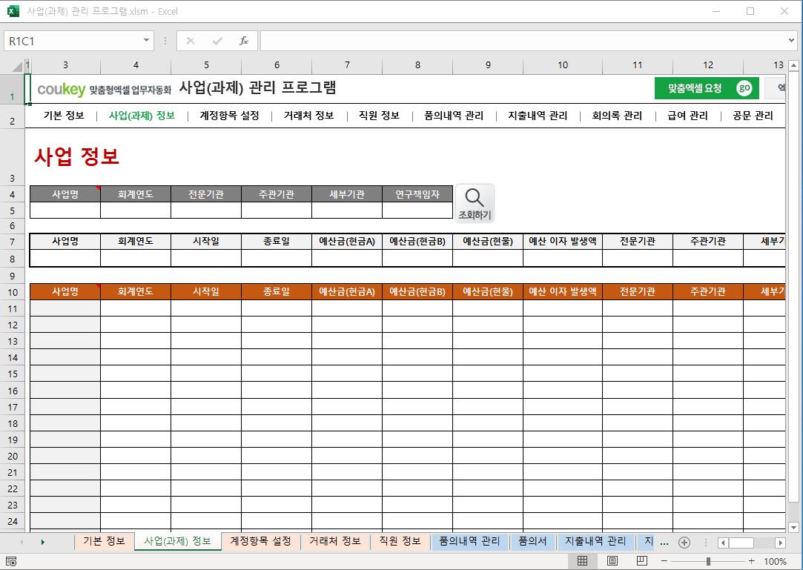This screenshot has width=803, height=570.
Task: Click 종료일 header in row 7
Action: click(x=277, y=241)
